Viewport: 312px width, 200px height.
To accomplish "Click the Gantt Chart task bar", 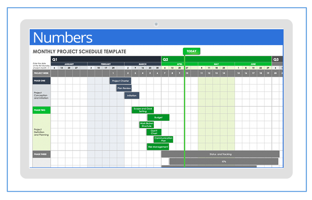I will [154, 132].
